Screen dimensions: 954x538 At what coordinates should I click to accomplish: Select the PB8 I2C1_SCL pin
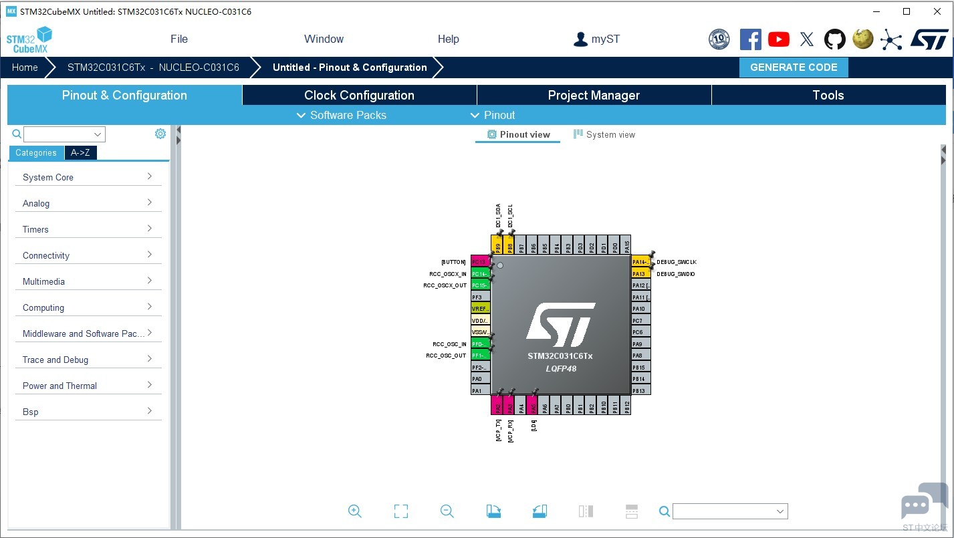(x=509, y=245)
